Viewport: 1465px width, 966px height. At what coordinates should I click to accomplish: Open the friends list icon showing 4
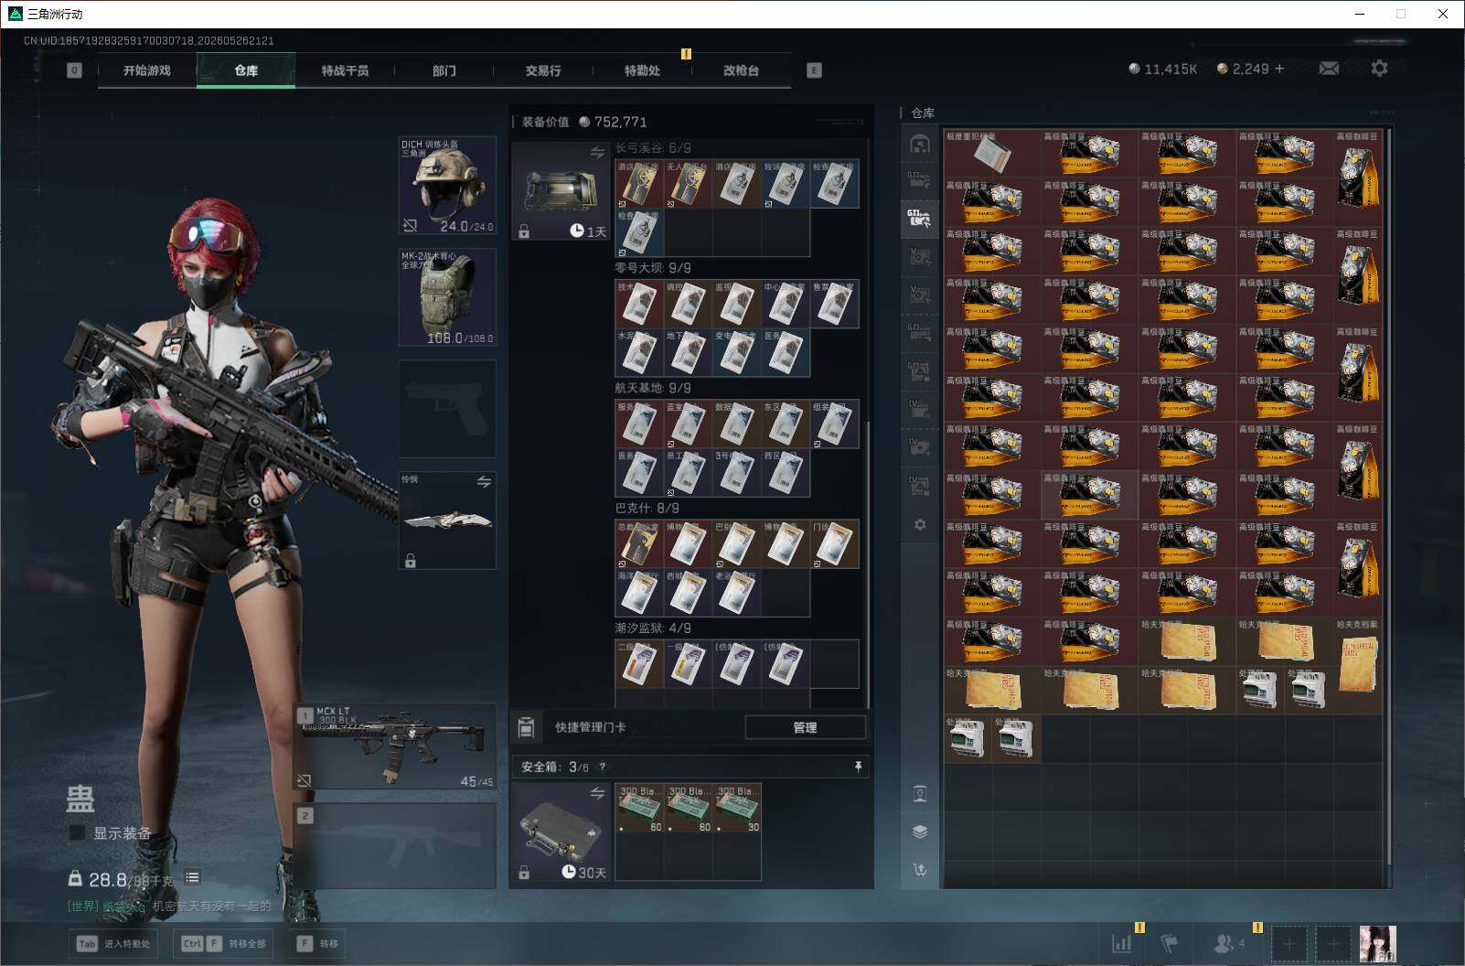pyautogui.click(x=1228, y=943)
